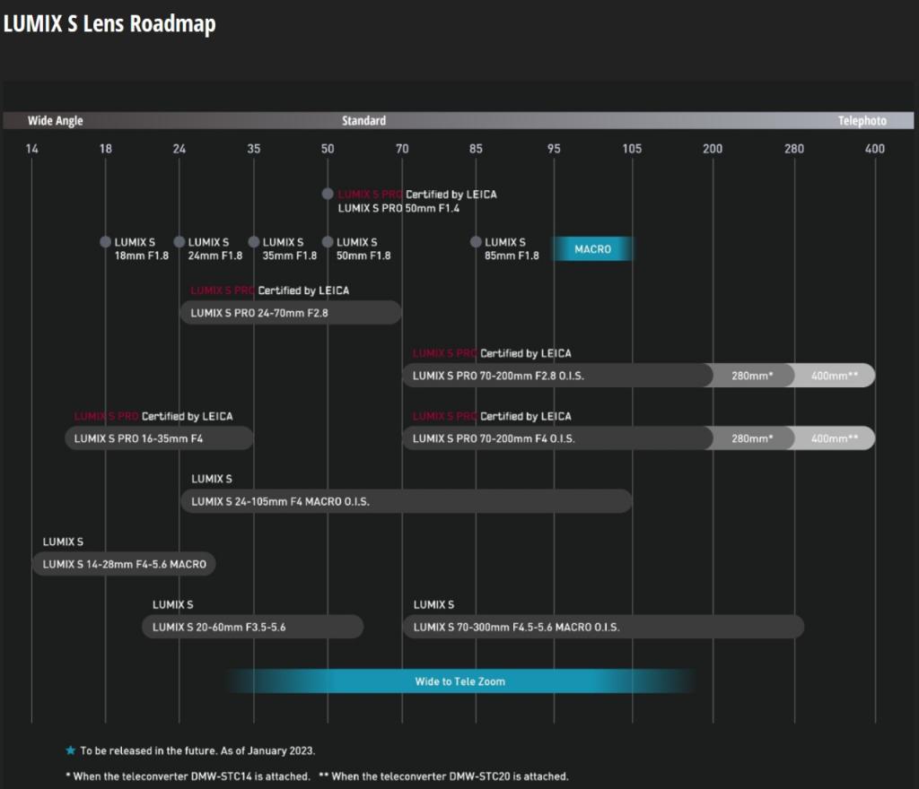
Task: Select the LUMIX S 24-105mm F4 MACRO O.I.S. bar
Action: click(407, 501)
